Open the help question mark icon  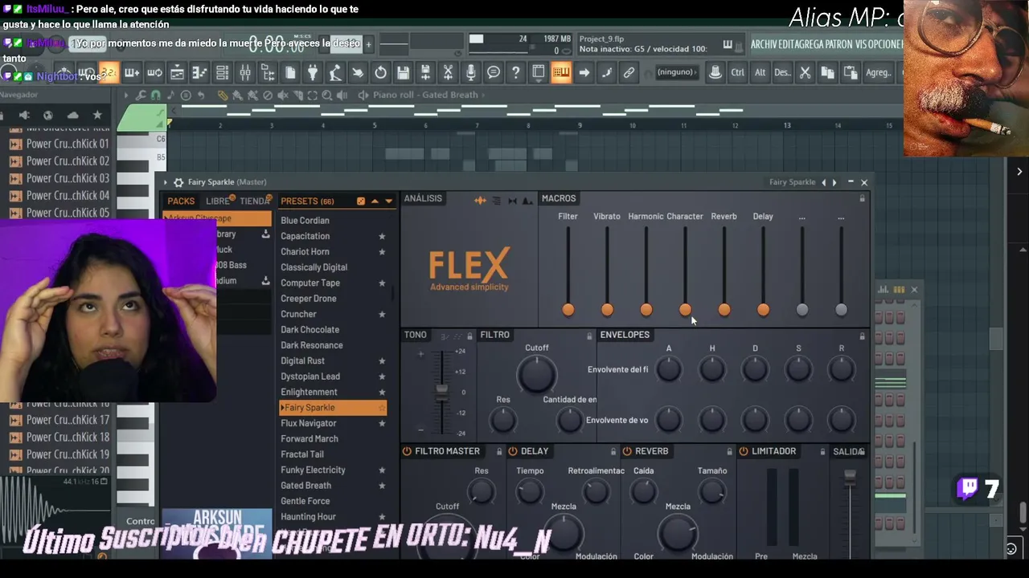[515, 73]
